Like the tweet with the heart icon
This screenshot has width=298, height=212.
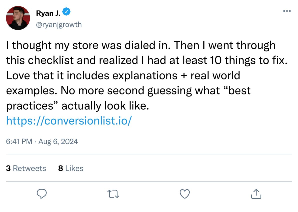point(185,194)
